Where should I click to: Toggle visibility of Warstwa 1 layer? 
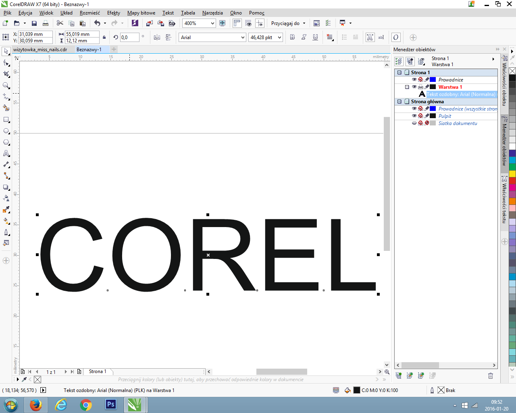[414, 87]
